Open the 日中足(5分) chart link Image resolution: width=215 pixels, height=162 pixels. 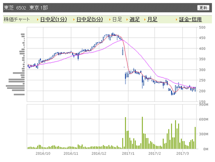pos(90,19)
